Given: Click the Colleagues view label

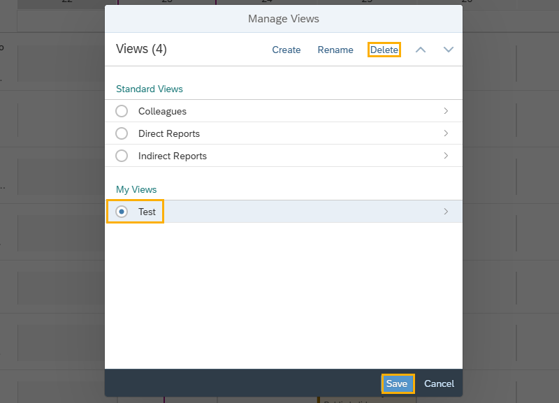Looking at the screenshot, I should click(162, 111).
